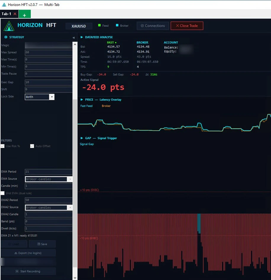Click the strategy panel scrollbar thumb
271x280 pixels.
(x=75, y=184)
